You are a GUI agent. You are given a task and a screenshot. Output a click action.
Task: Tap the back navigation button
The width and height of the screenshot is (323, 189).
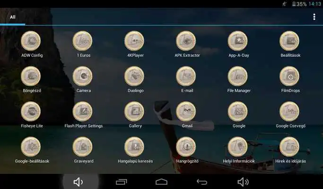(x=202, y=182)
